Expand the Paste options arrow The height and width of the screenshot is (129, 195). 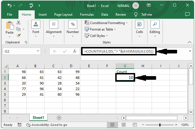[10, 37]
